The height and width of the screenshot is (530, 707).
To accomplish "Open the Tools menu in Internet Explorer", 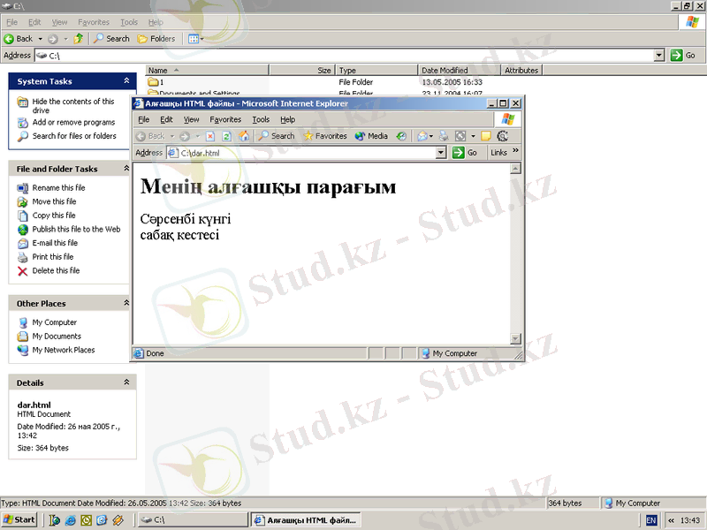I will pos(261,119).
